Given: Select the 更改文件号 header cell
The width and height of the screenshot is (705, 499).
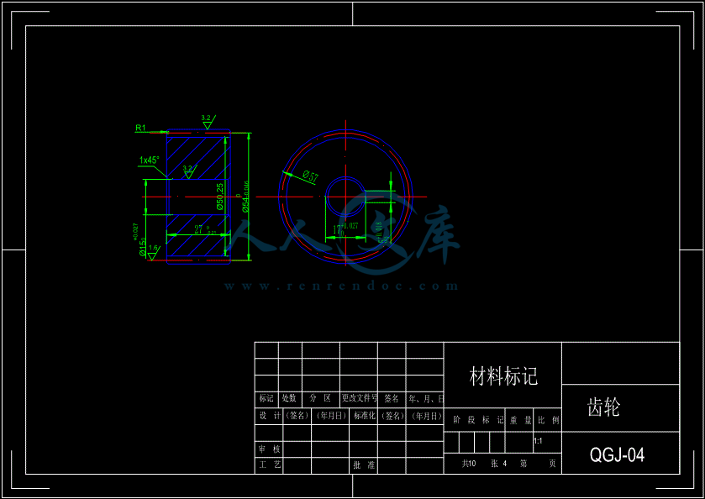Looking at the screenshot, I should pyautogui.click(x=360, y=398).
